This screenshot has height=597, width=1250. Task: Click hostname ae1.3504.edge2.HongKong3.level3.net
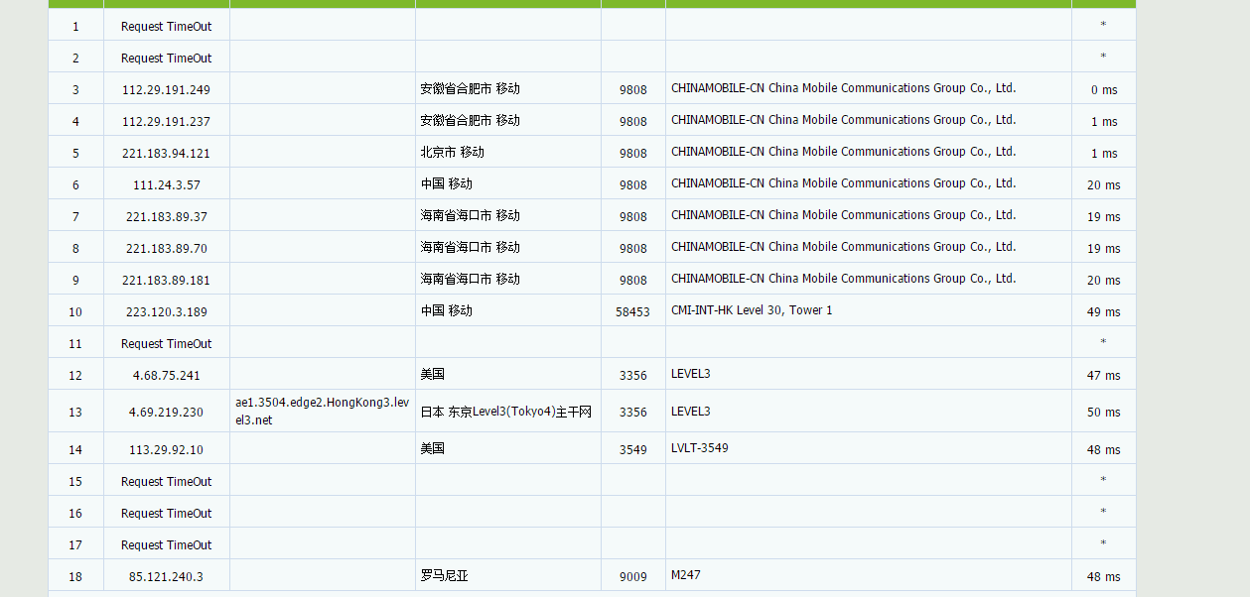click(x=322, y=411)
